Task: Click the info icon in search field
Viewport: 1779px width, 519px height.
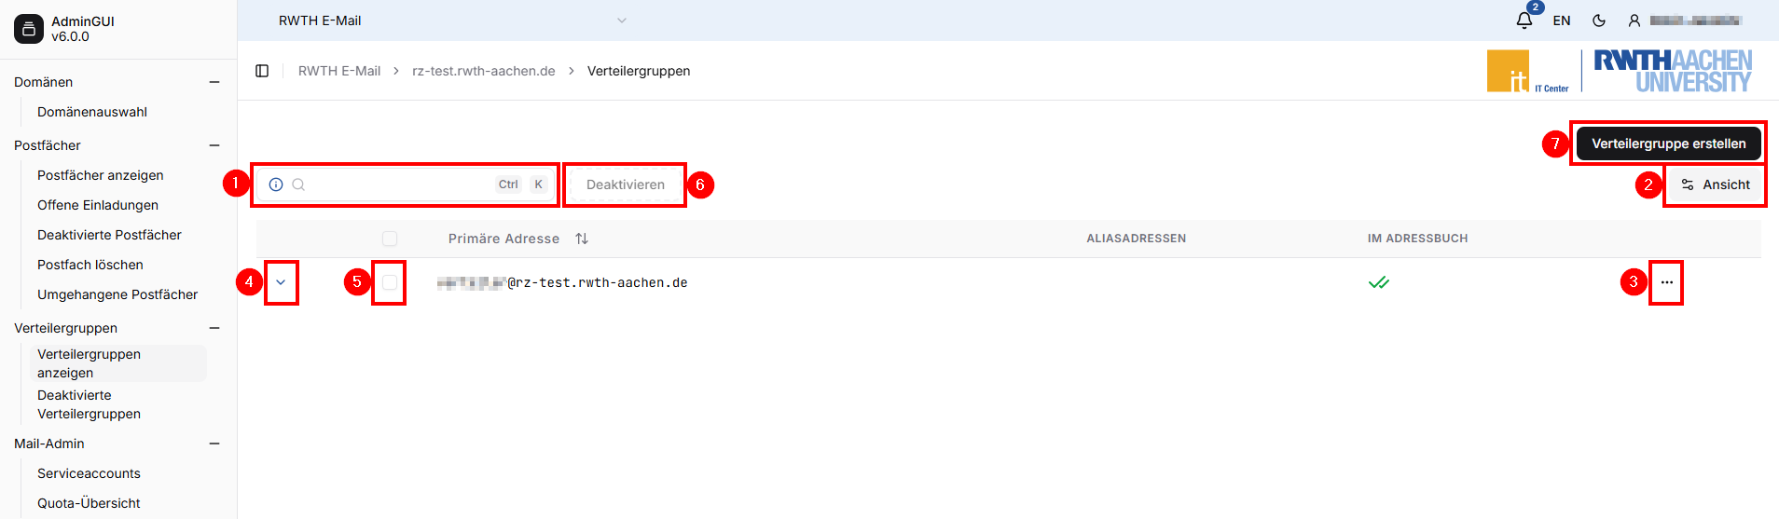Action: click(276, 184)
